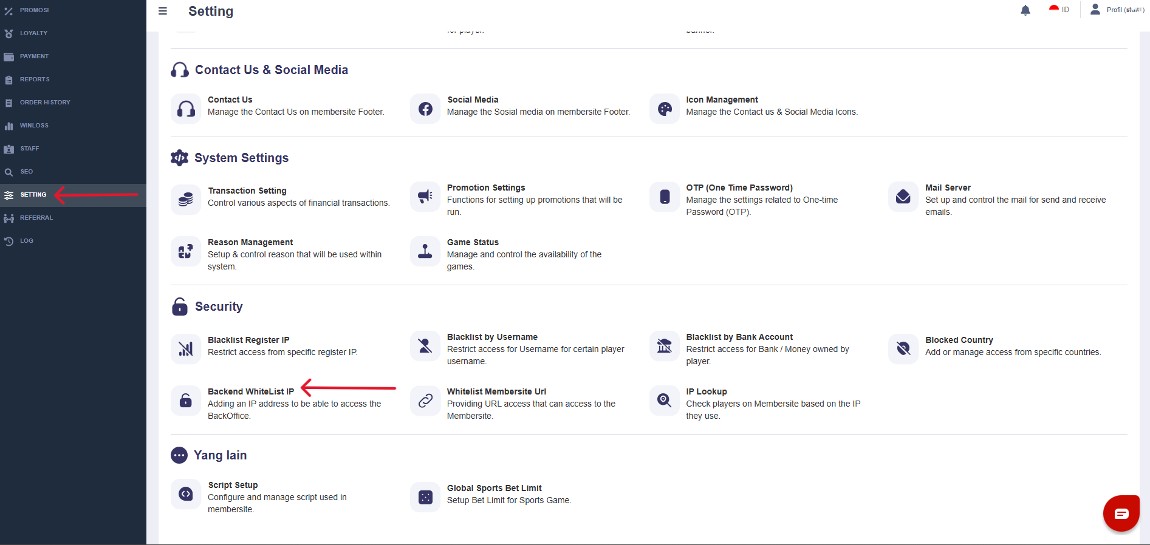This screenshot has height=545, width=1150.
Task: Click the OTP phone icon
Action: [665, 197]
